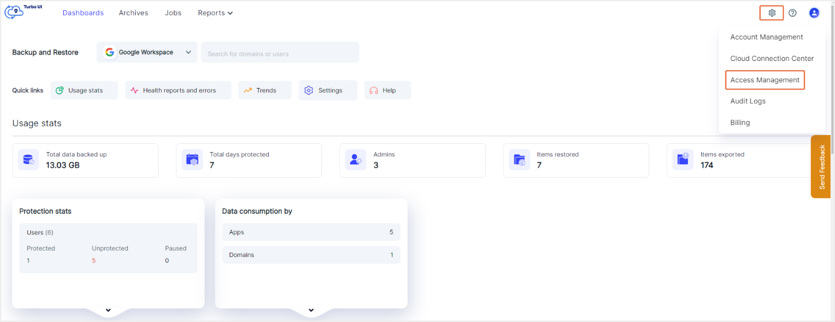Image resolution: width=835 pixels, height=322 pixels.
Task: Open the help question mark icon
Action: click(x=792, y=13)
